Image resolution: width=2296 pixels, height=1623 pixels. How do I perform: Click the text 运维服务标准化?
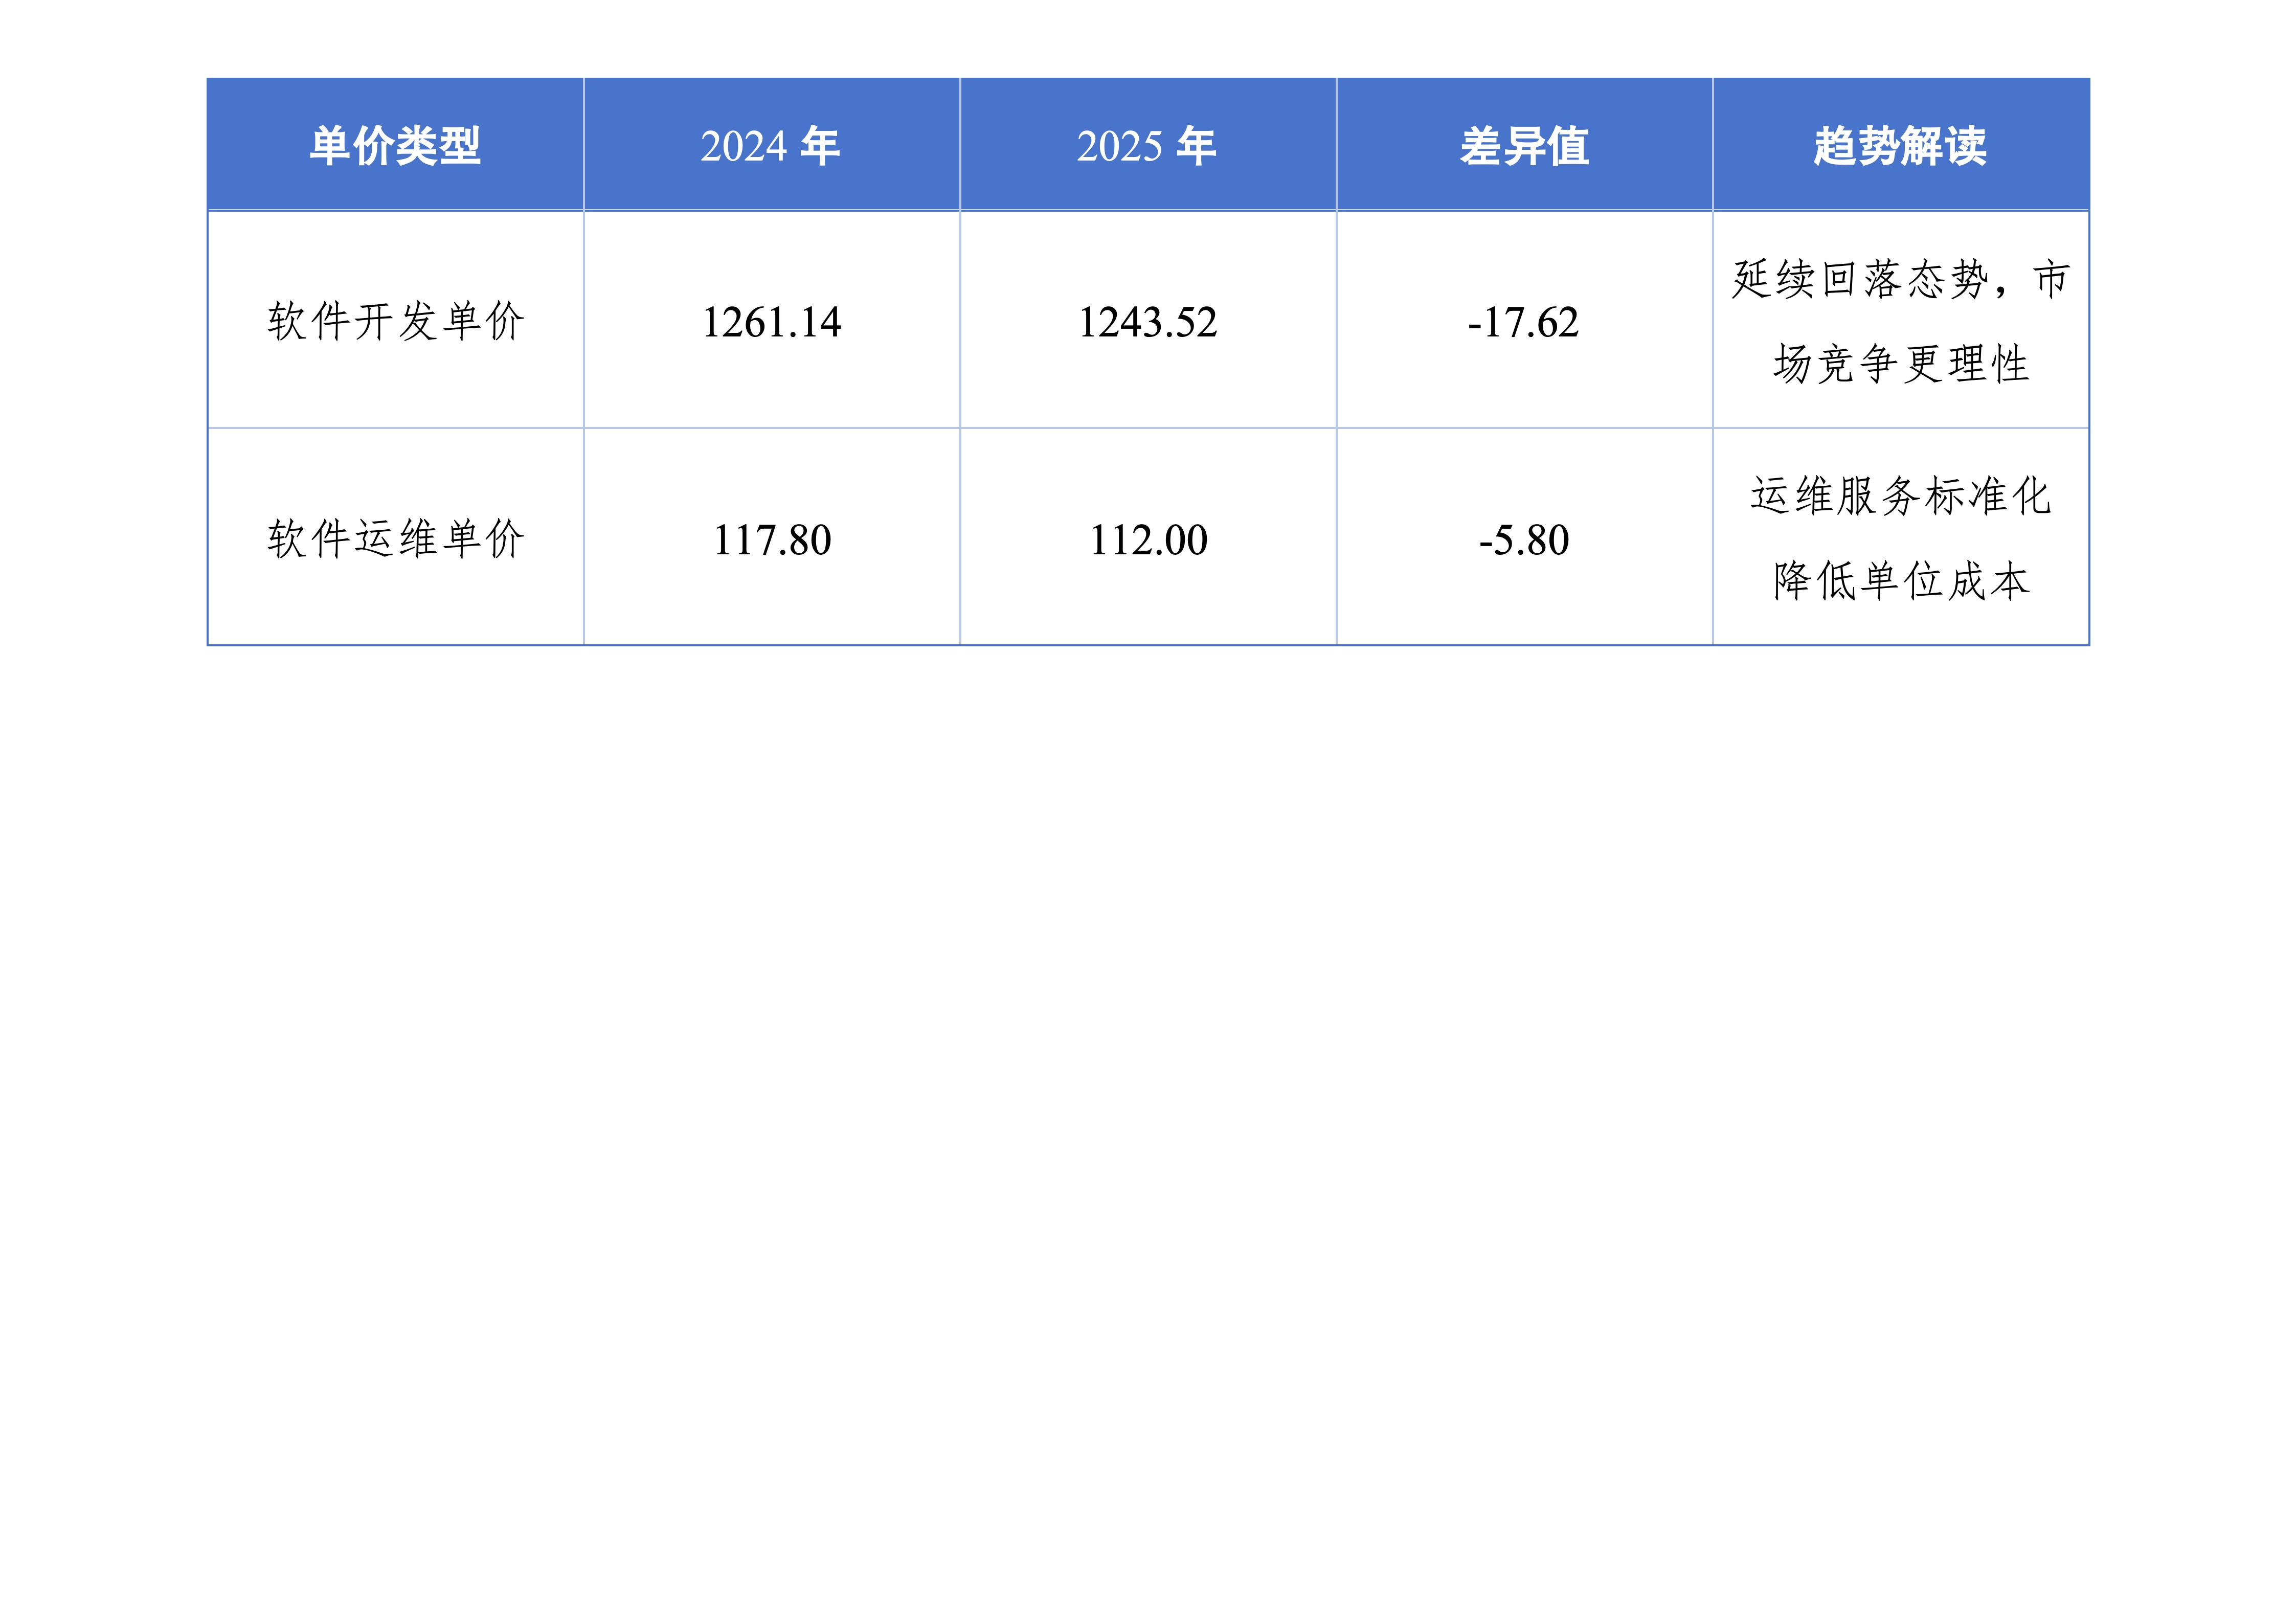click(1900, 496)
